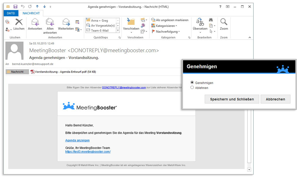
Task: Go to next item with down arrow
Action: (x=45, y=6)
